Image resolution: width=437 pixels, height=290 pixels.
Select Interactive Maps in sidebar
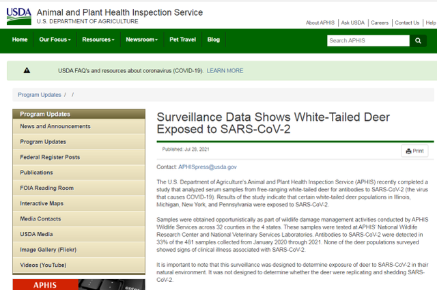click(79, 203)
